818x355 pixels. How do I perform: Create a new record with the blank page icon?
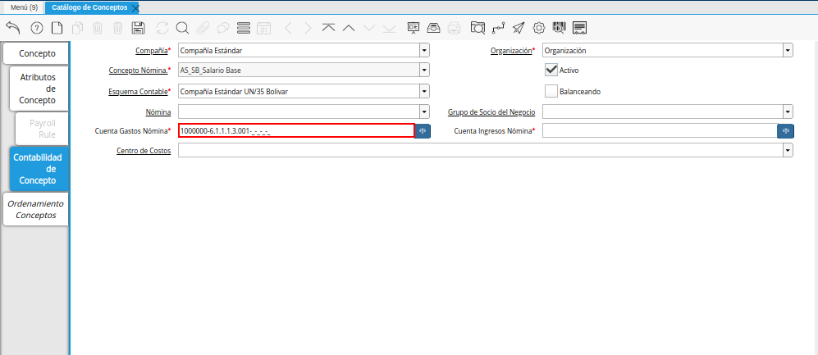(57, 28)
